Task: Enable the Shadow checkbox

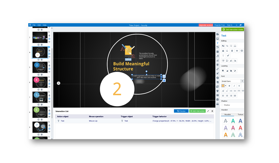Action: (223, 105)
